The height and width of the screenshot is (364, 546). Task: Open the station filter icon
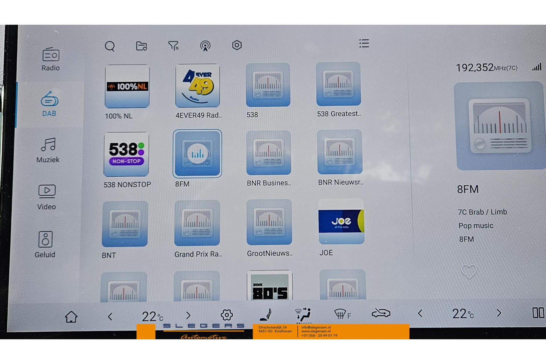point(173,45)
